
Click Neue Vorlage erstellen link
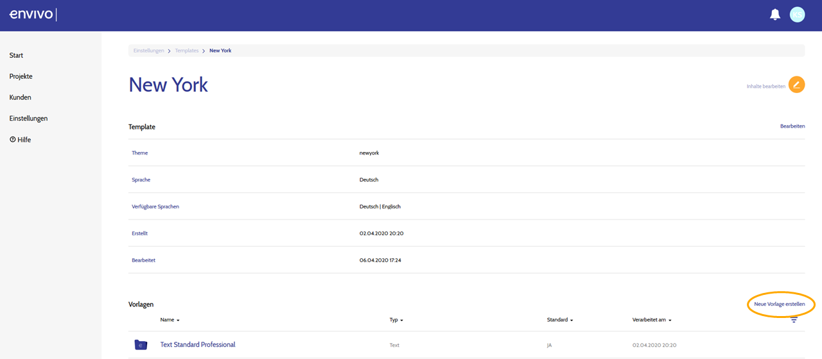[x=780, y=305]
